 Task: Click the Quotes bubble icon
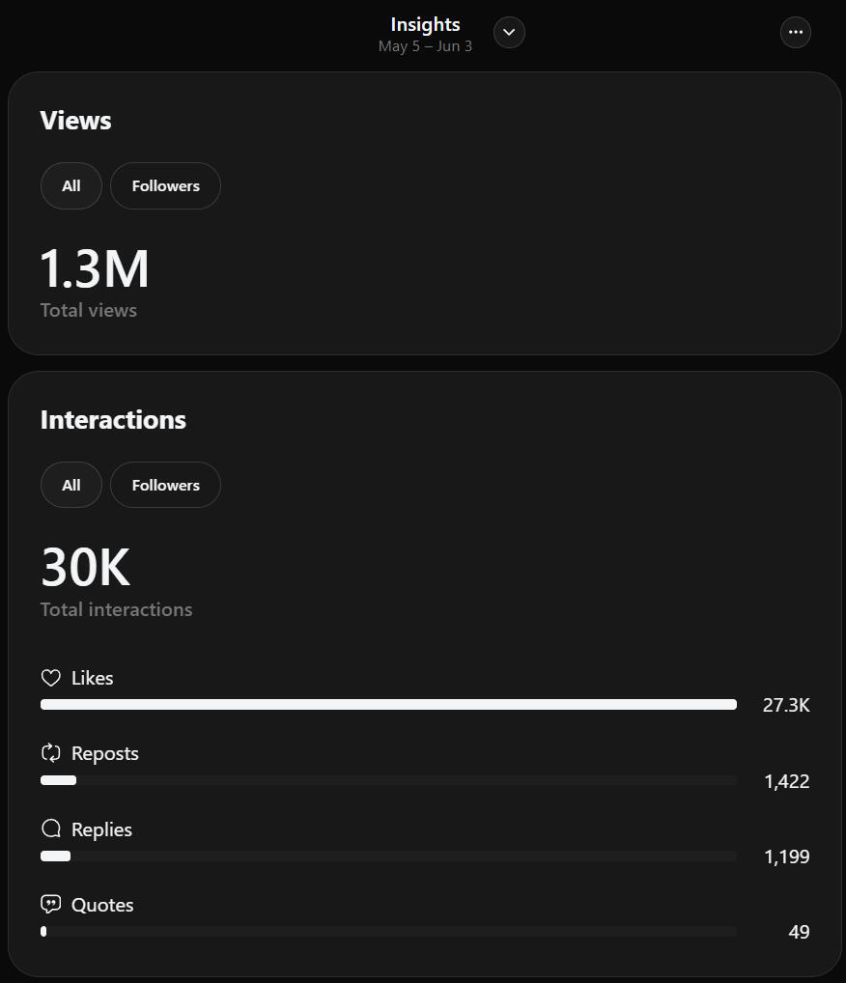pyautogui.click(x=51, y=904)
